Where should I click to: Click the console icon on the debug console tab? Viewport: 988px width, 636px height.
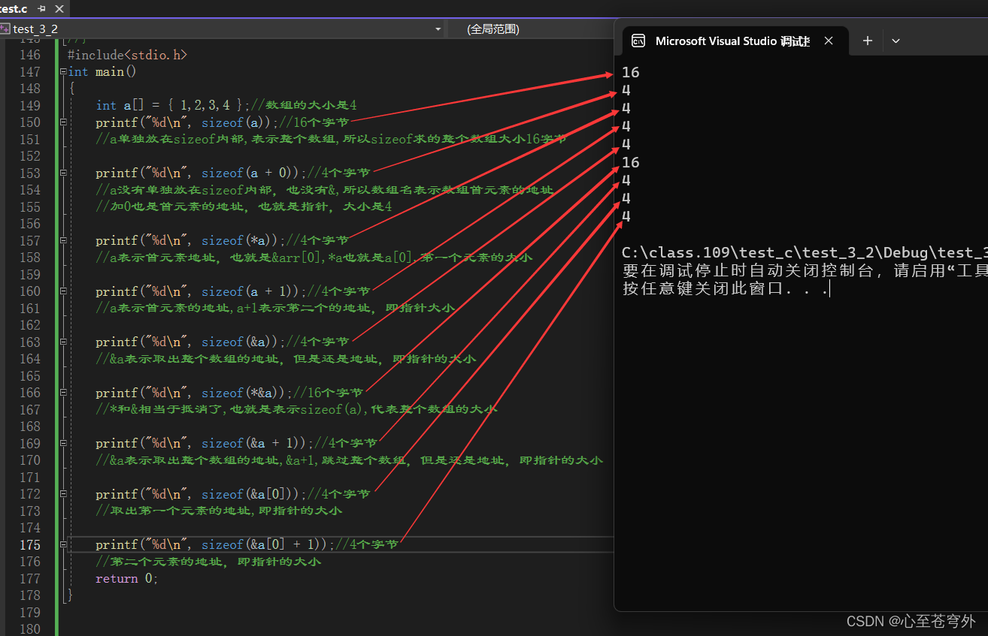pyautogui.click(x=638, y=41)
